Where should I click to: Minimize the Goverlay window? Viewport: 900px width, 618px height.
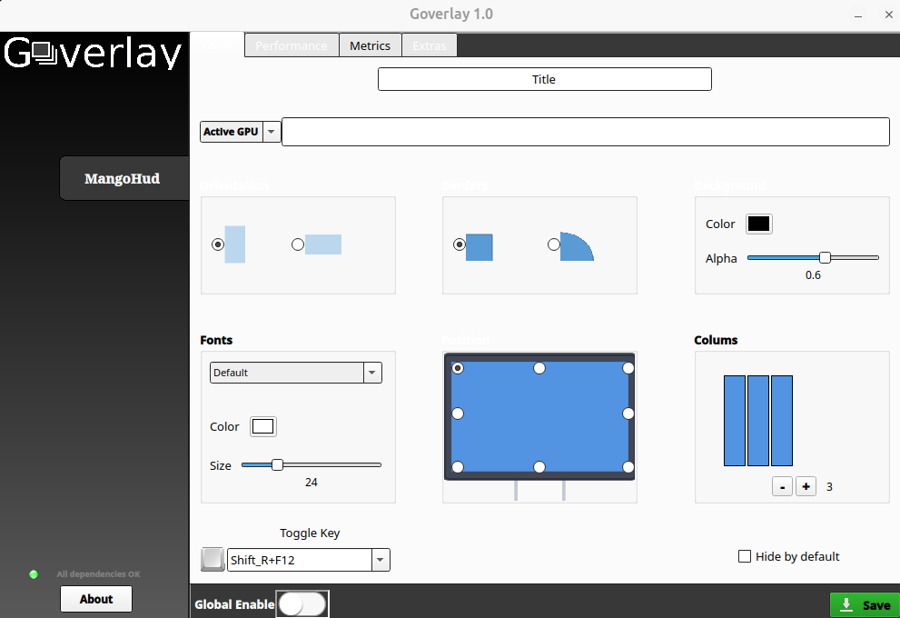(x=858, y=15)
